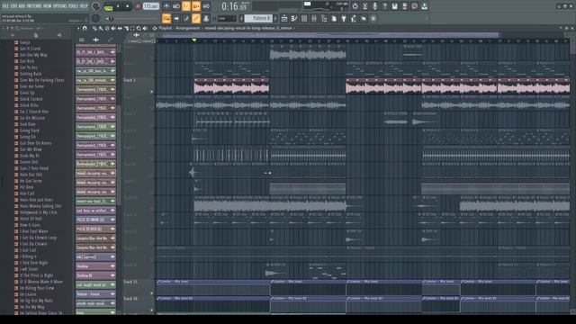Open the Pattern 8 selector
576x324 pixels.
click(x=258, y=18)
